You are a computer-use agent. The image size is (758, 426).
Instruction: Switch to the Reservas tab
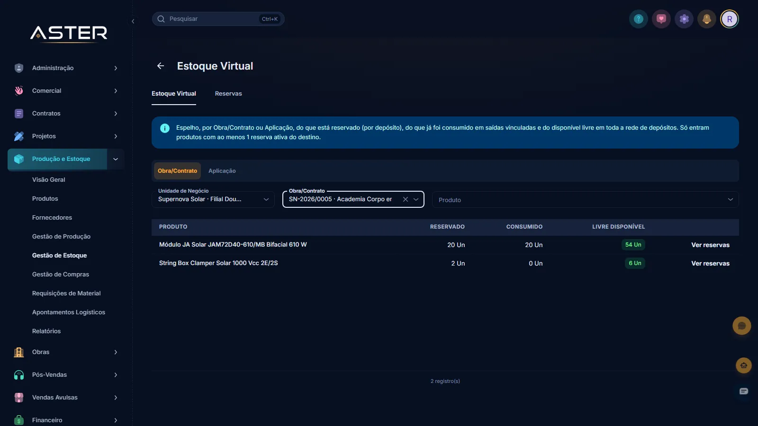tap(228, 94)
